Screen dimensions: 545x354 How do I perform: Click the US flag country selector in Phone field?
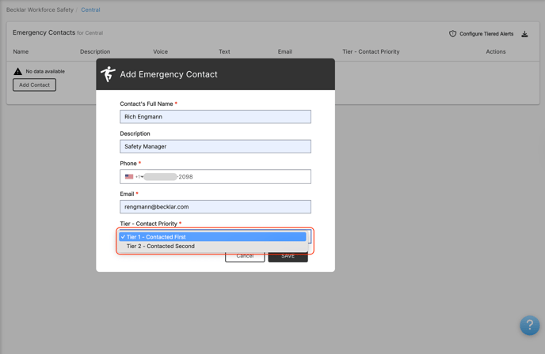tap(134, 176)
